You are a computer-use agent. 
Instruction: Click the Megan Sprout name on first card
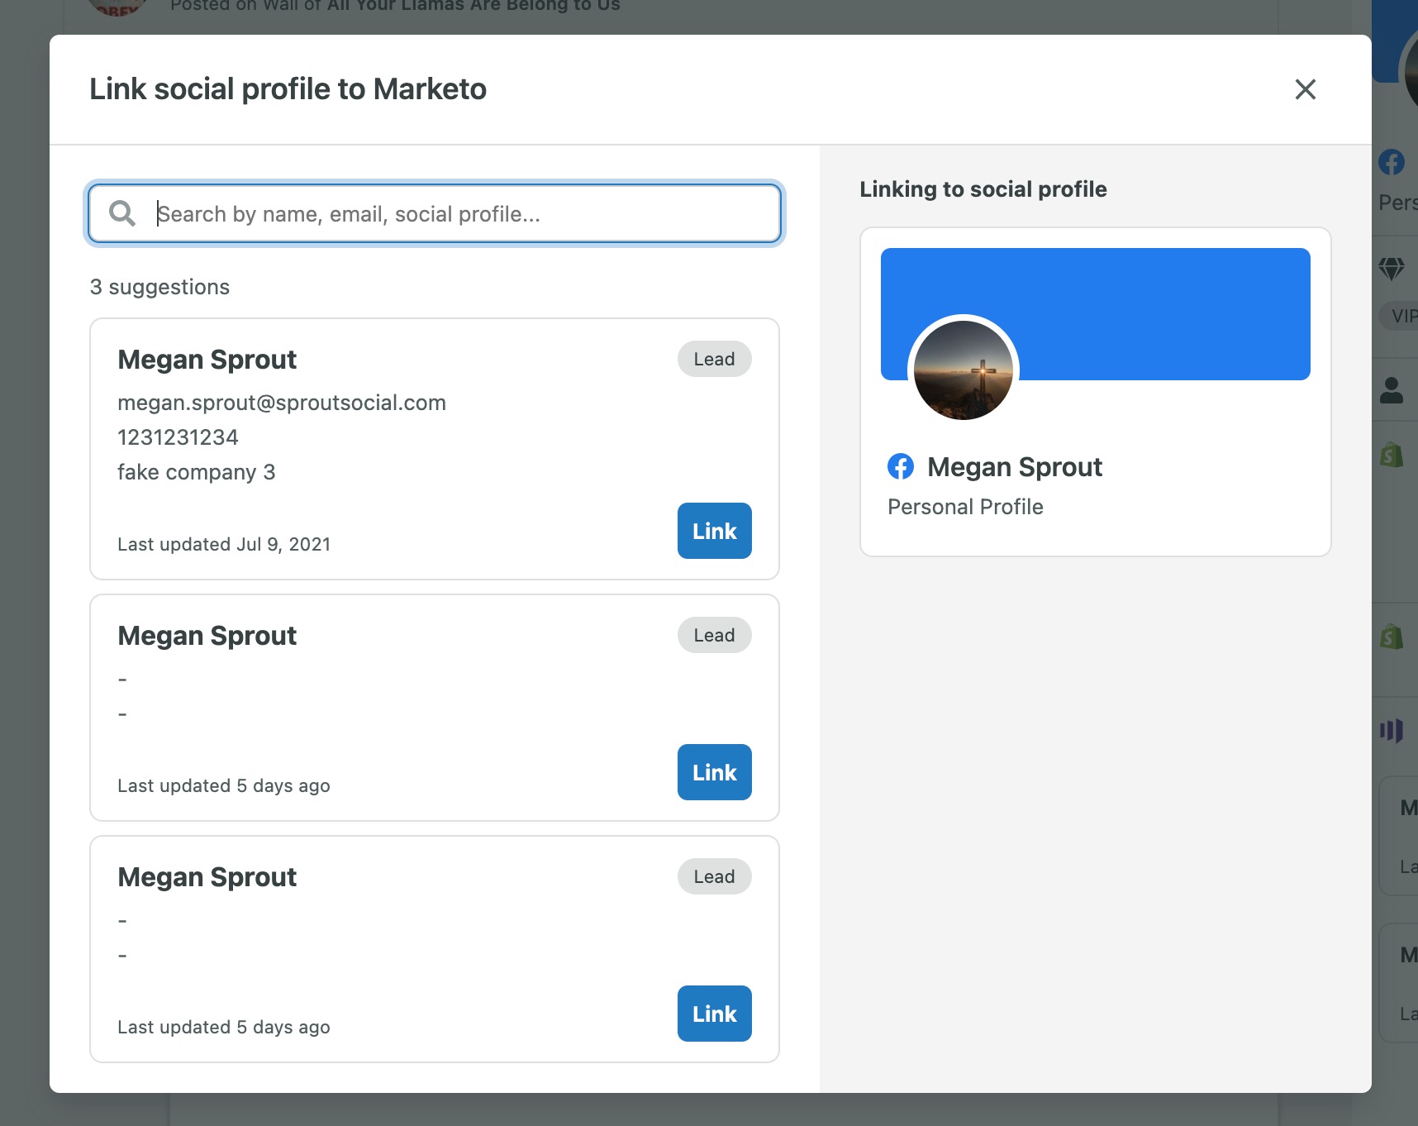pos(207,359)
